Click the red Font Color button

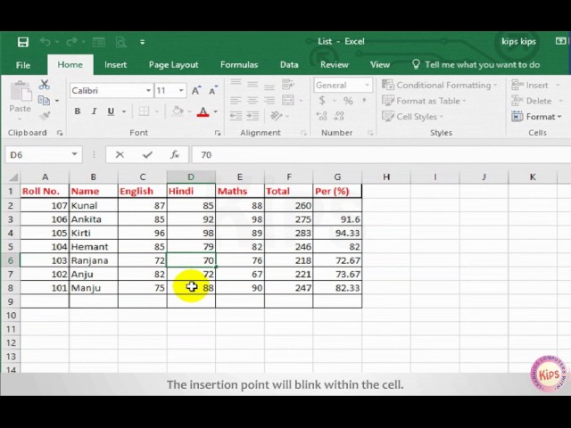(203, 111)
